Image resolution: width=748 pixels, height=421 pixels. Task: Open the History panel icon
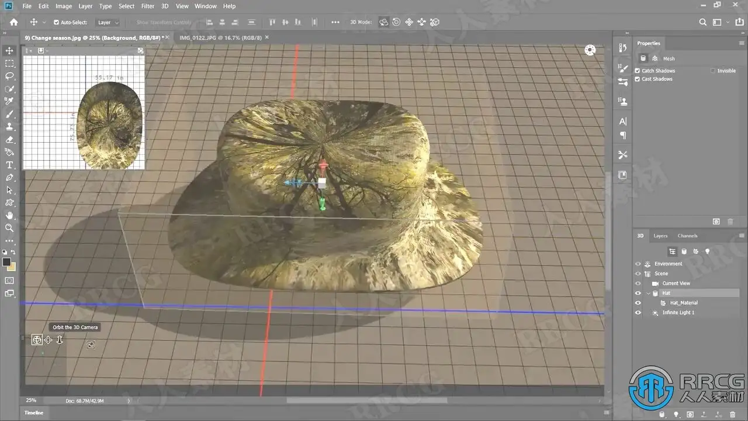(x=622, y=49)
